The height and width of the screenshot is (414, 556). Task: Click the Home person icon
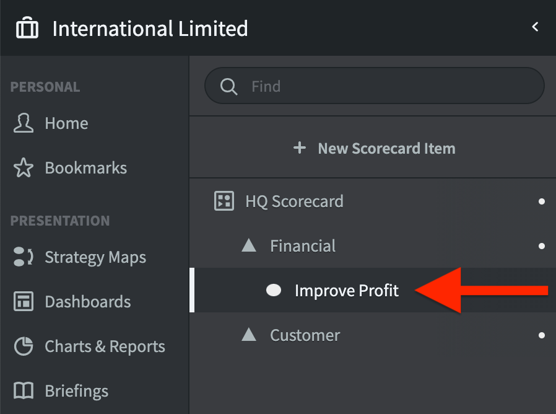24,123
